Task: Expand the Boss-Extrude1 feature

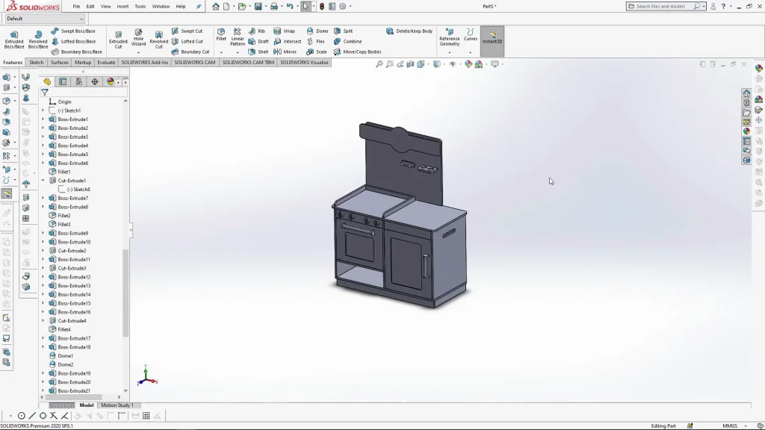Action: [x=43, y=119]
